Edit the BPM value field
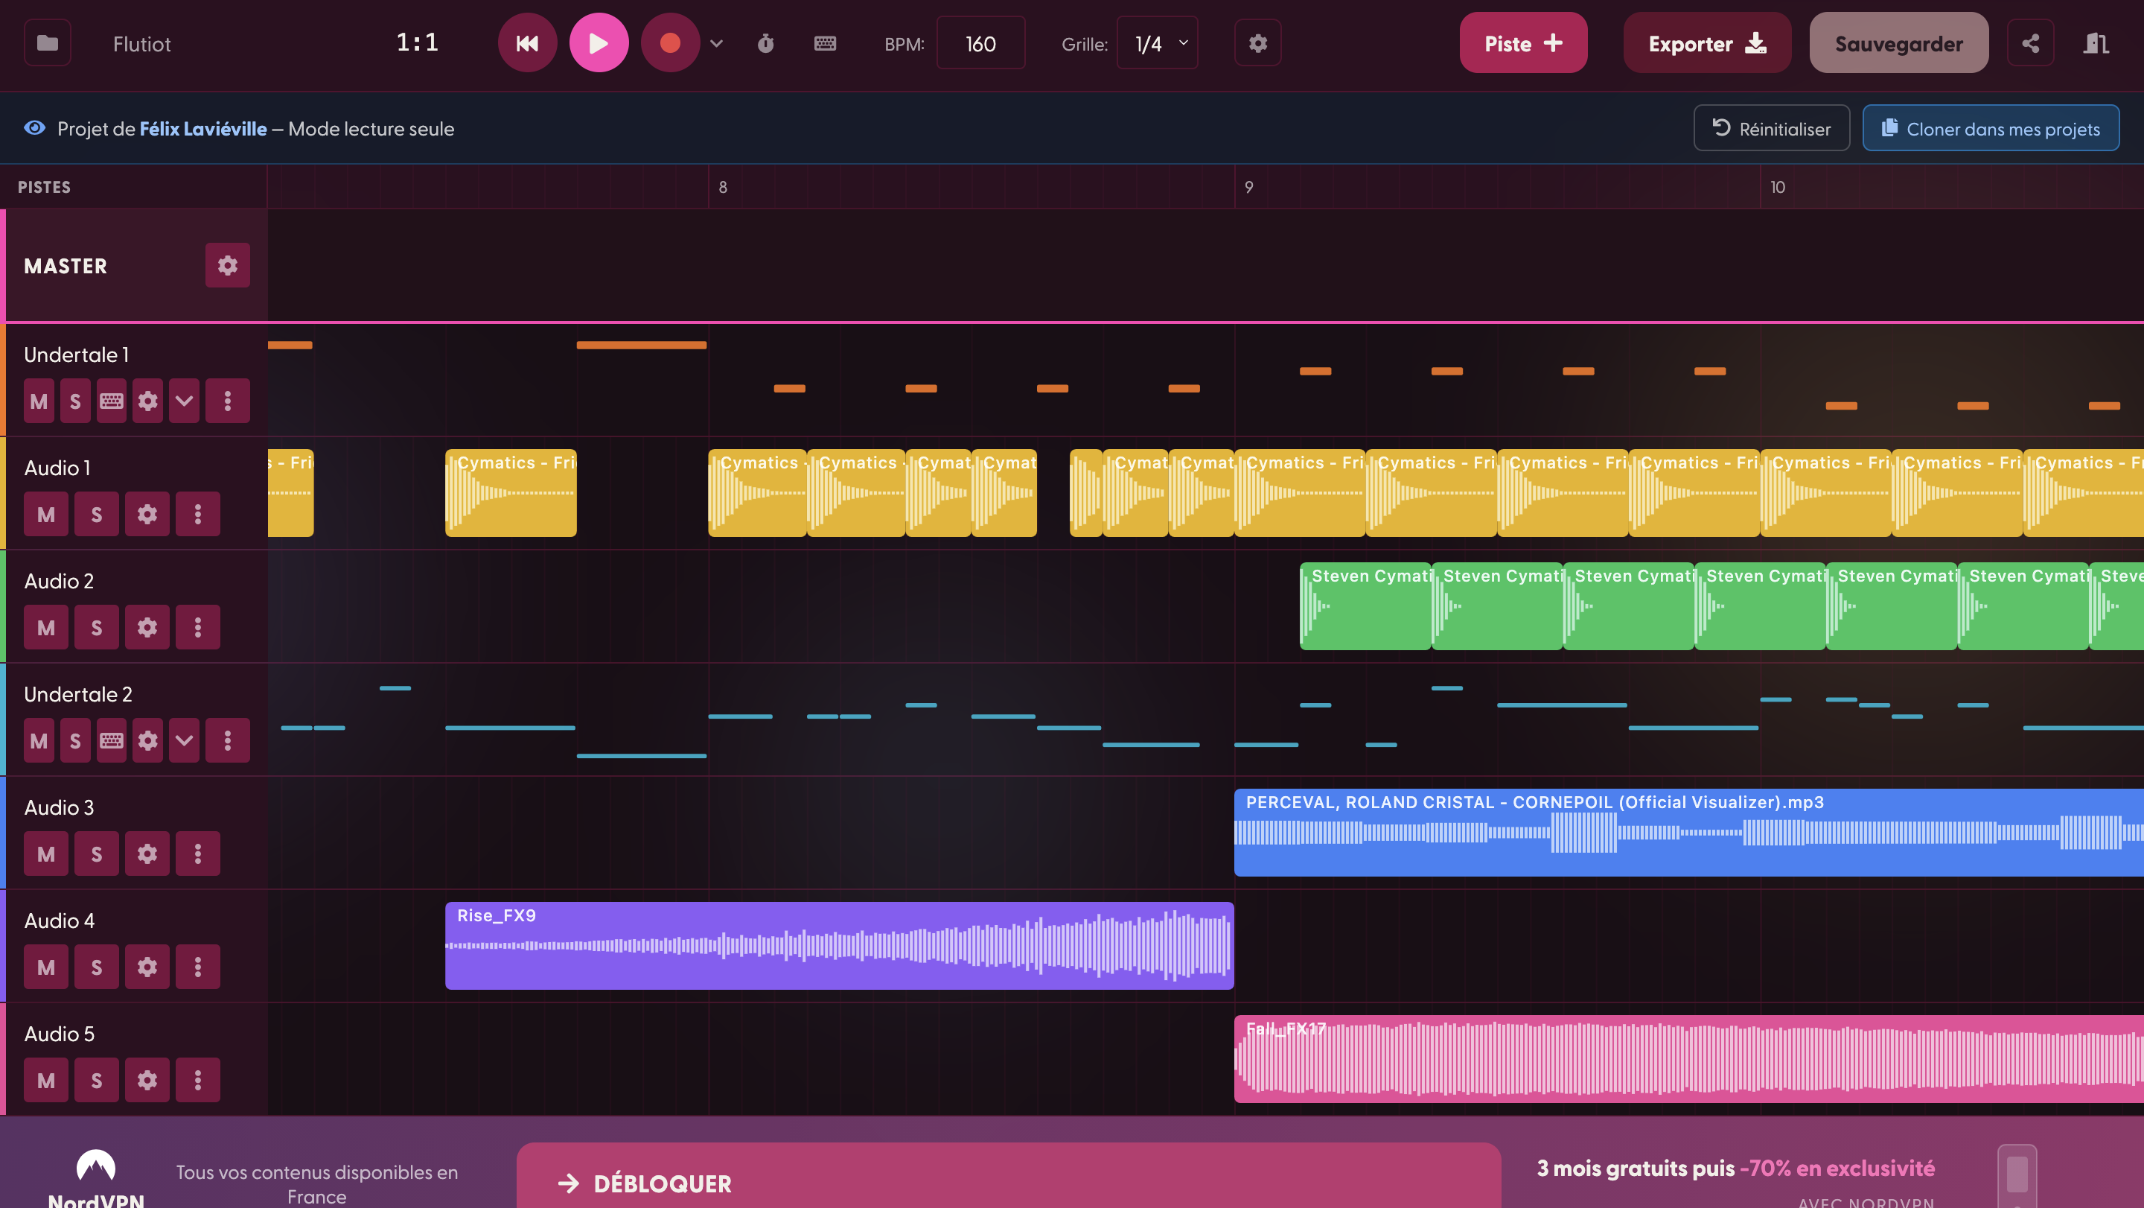Image resolution: width=2144 pixels, height=1208 pixels. click(x=980, y=43)
